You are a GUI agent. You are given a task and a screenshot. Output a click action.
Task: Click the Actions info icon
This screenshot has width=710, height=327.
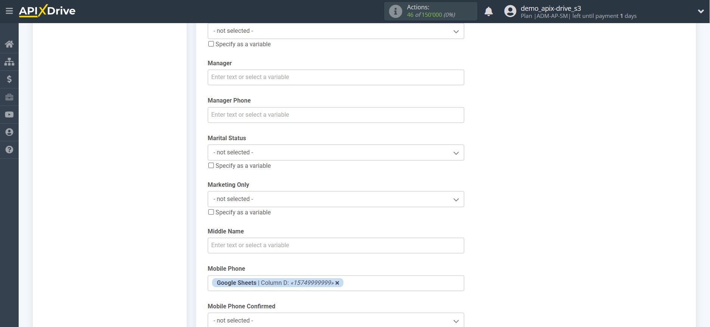395,11
